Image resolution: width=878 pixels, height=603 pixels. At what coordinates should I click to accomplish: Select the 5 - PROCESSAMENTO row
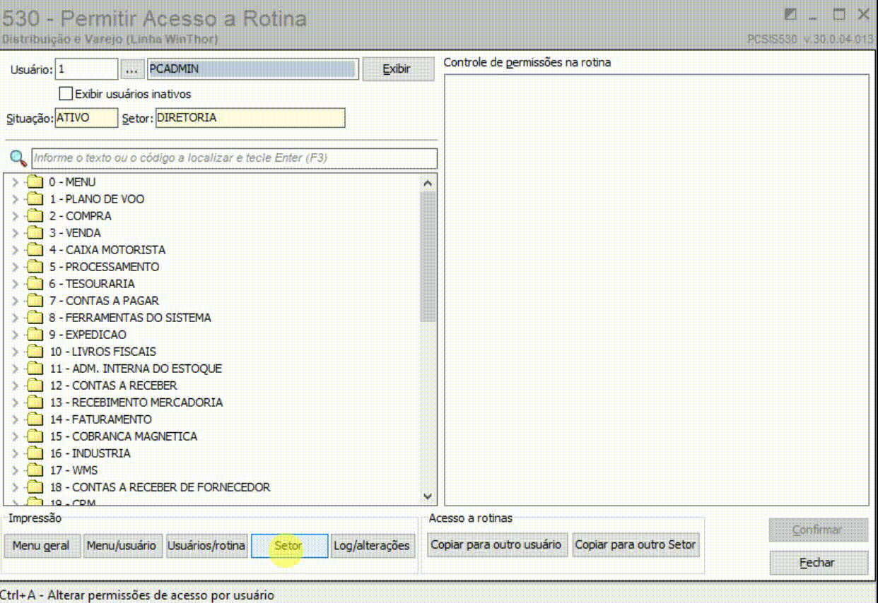click(x=104, y=267)
